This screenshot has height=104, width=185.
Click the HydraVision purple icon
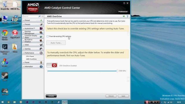pos(41,28)
